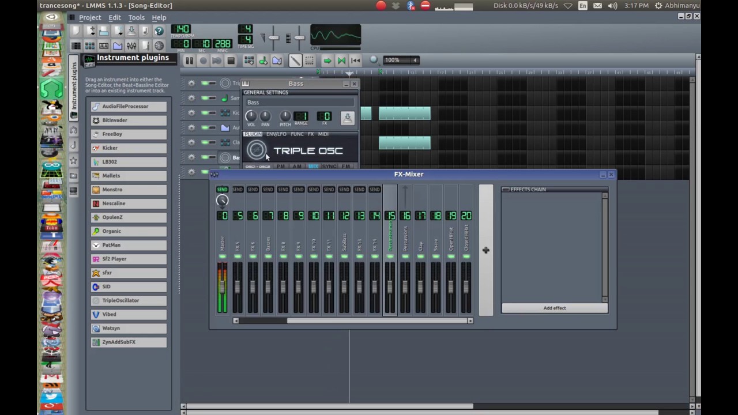Show the Automation Editor icon
Viewport: 738px width, 415px height.
(x=118, y=46)
